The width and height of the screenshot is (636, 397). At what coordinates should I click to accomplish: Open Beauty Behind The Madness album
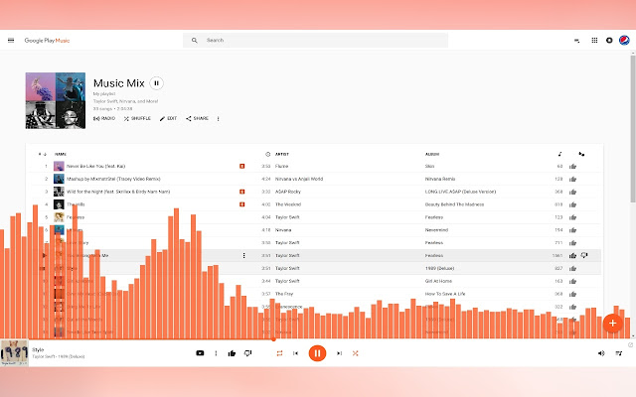454,204
